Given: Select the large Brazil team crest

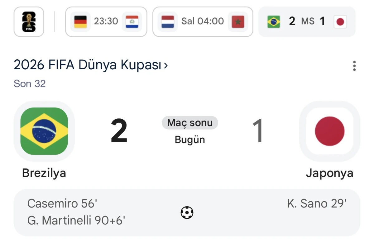Looking at the screenshot, I should click(x=44, y=131).
